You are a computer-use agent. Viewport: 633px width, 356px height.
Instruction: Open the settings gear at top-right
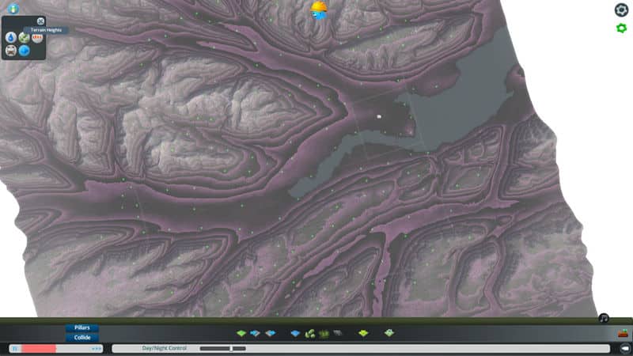click(x=621, y=9)
